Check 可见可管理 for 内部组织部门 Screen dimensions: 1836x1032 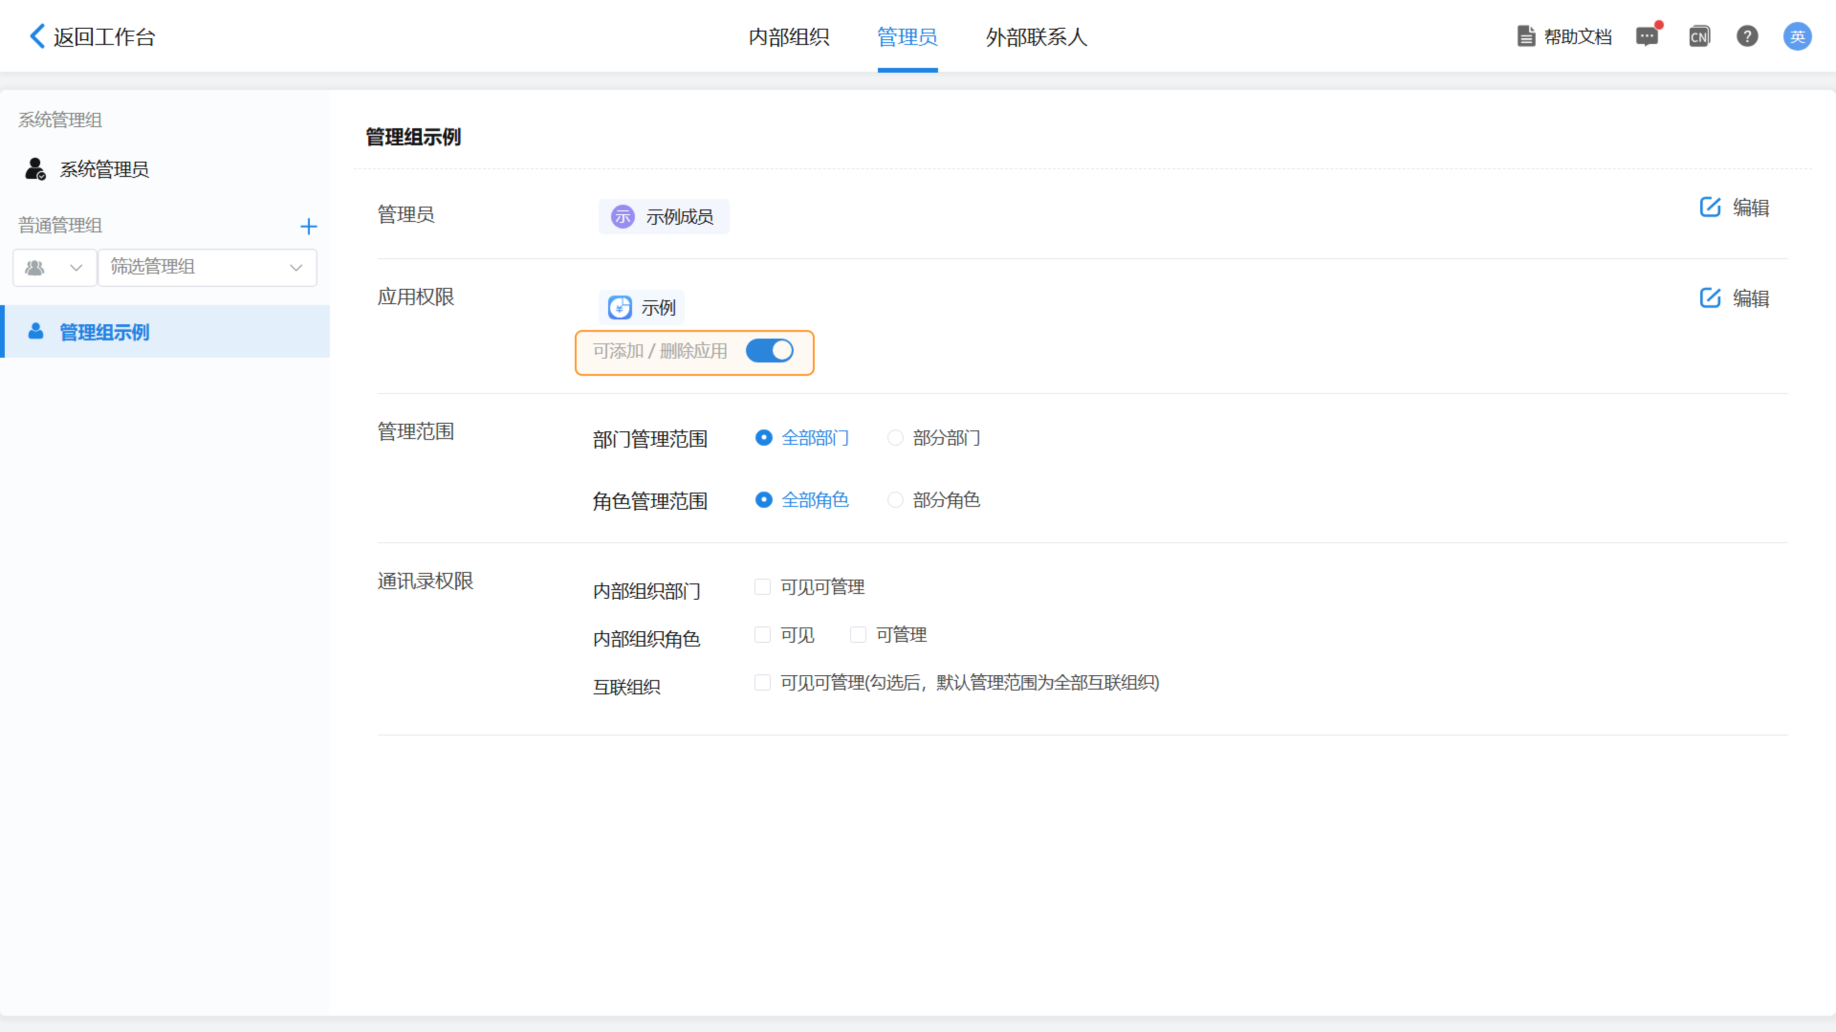[763, 587]
